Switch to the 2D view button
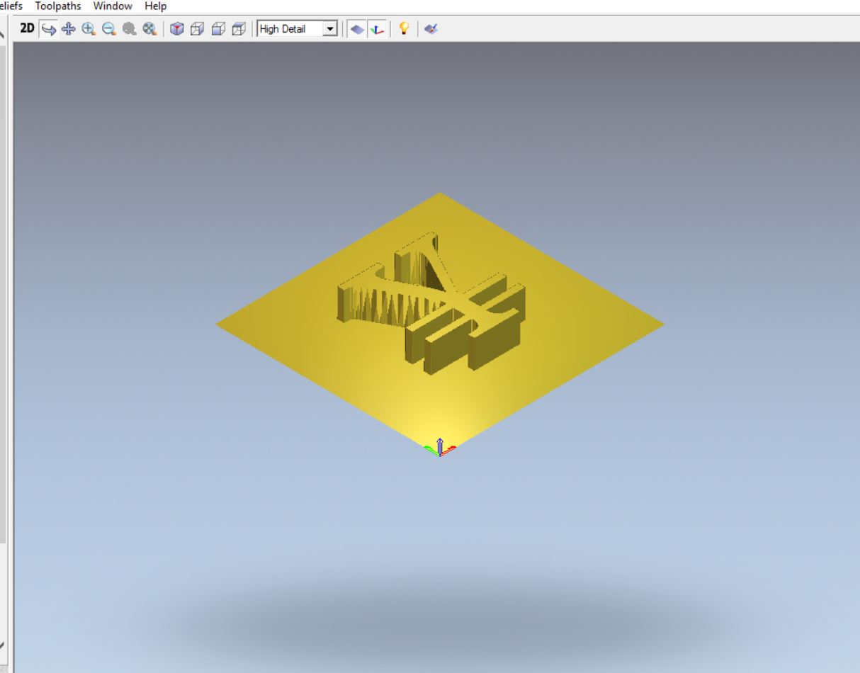The width and height of the screenshot is (860, 673). click(27, 29)
